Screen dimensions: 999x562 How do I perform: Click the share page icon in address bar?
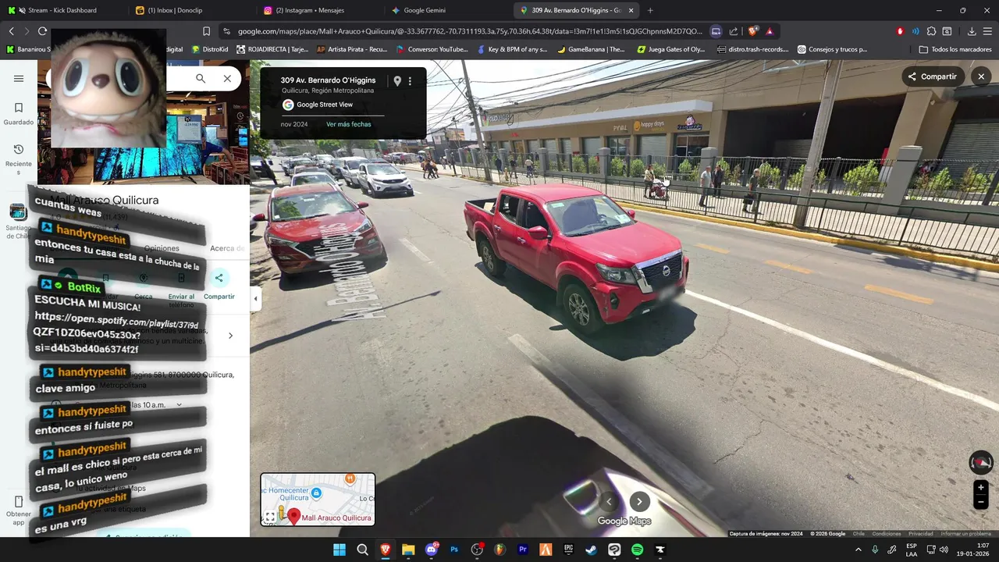click(734, 31)
